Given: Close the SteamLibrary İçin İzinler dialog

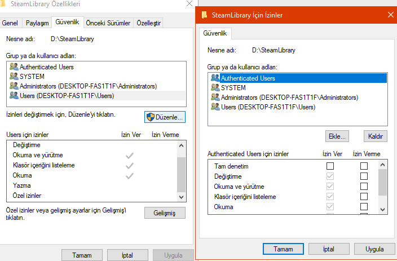Looking at the screenshot, I should (x=391, y=15).
